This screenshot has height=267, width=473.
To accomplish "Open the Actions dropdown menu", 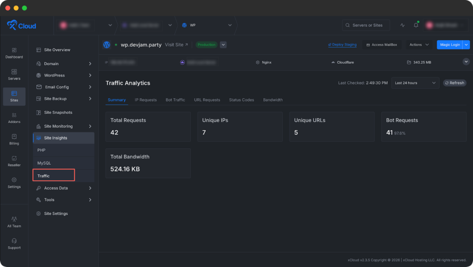I will 419,45.
